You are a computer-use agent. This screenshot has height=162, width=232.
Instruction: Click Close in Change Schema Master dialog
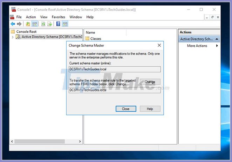[x=126, y=109]
